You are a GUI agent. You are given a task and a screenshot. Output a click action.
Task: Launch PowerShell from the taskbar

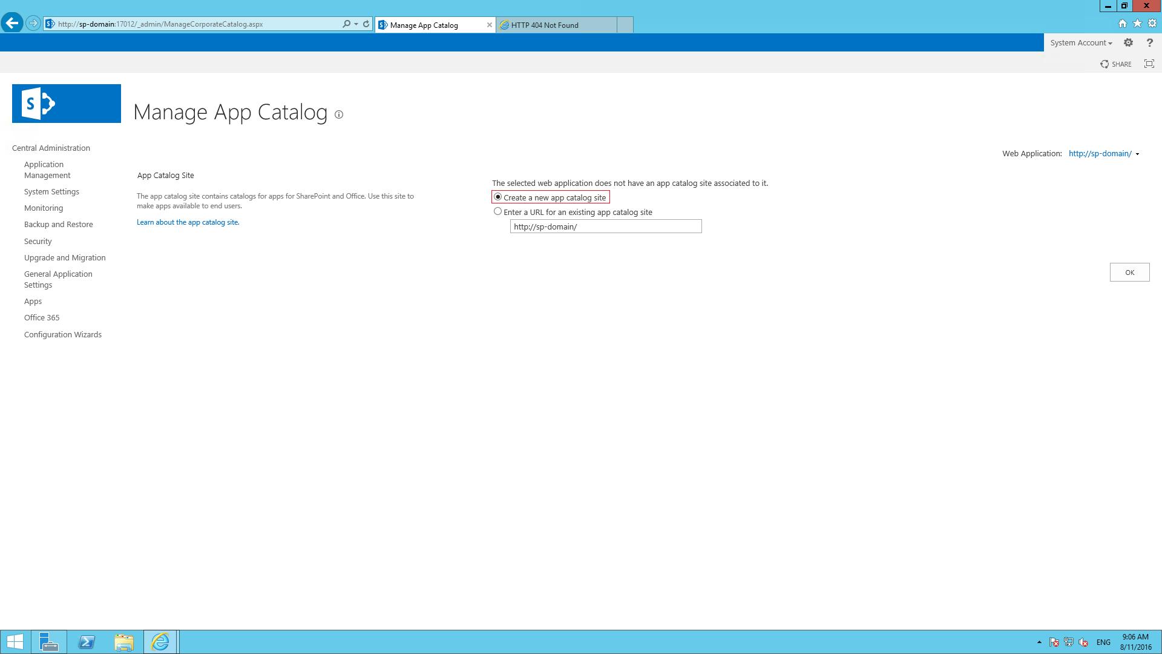87,642
